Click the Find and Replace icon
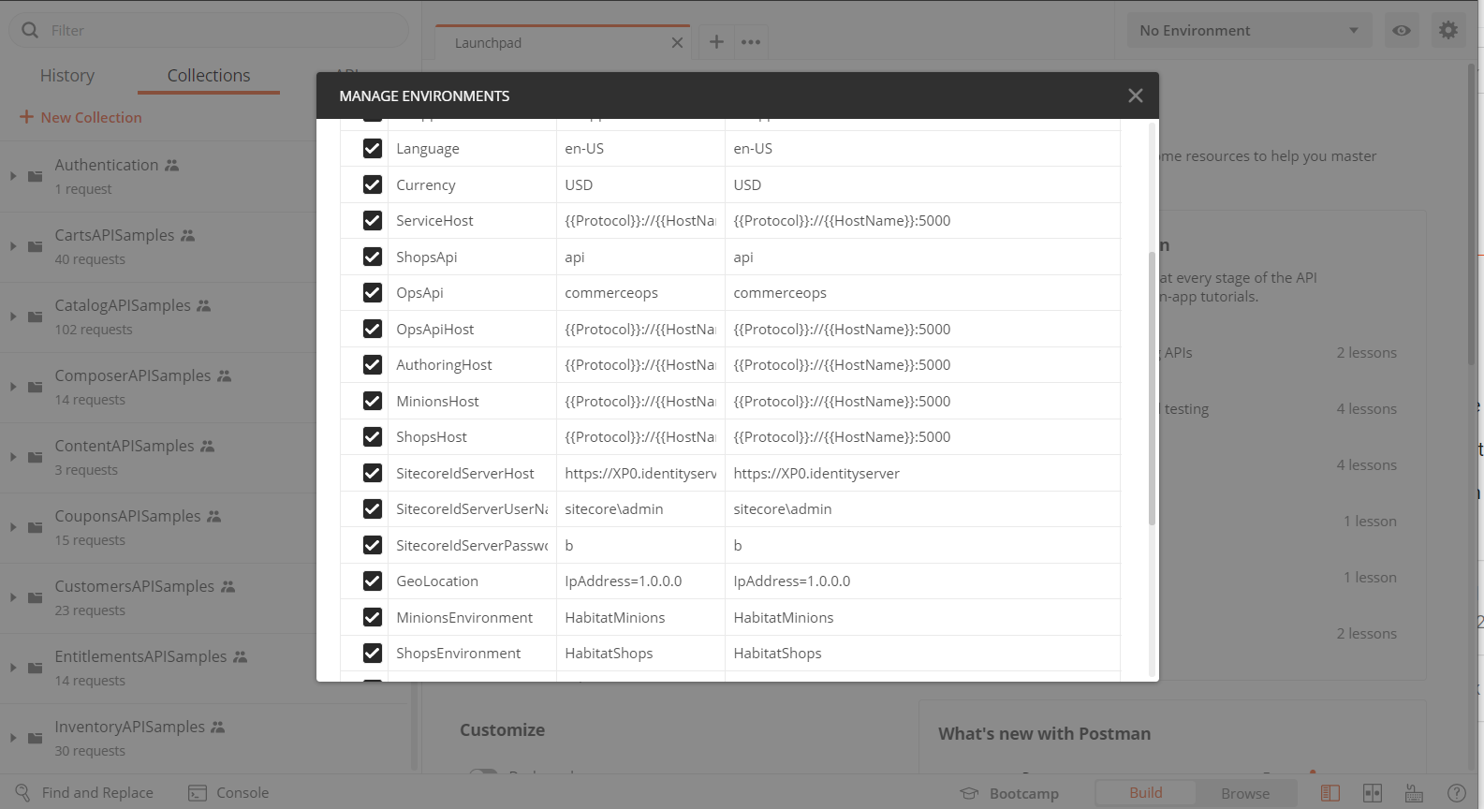The height and width of the screenshot is (809, 1484). 22,793
